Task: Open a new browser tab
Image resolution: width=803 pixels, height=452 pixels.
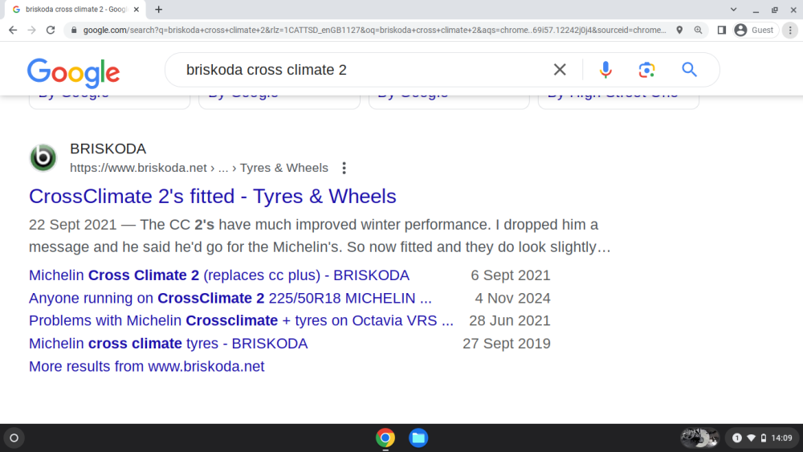Action: (x=159, y=9)
